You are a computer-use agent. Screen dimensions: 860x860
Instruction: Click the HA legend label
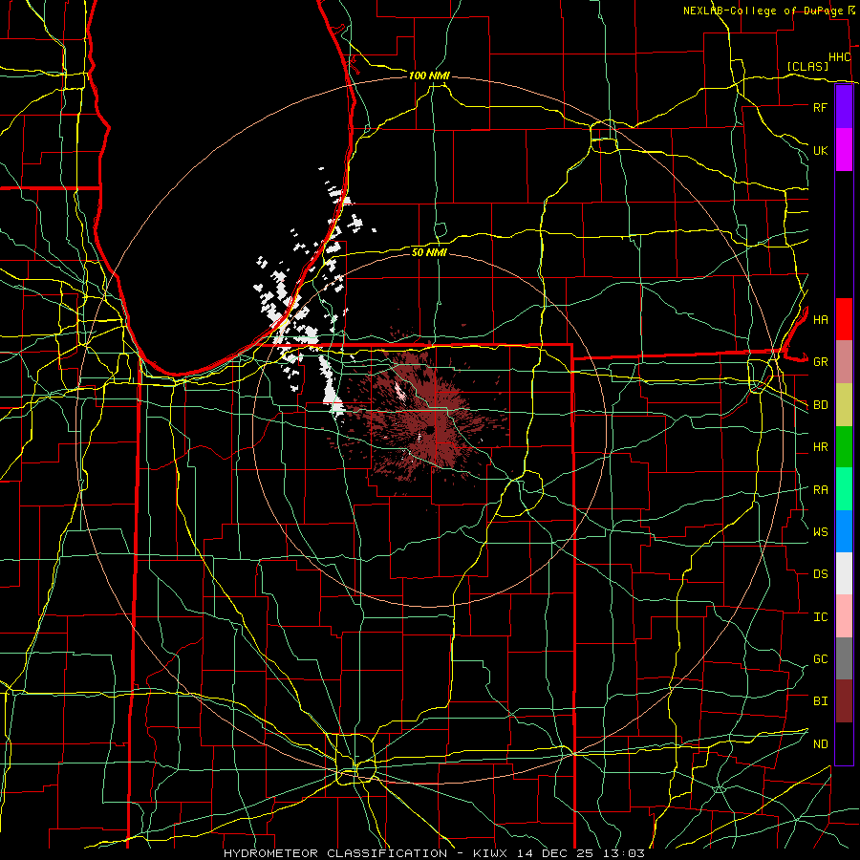point(820,319)
